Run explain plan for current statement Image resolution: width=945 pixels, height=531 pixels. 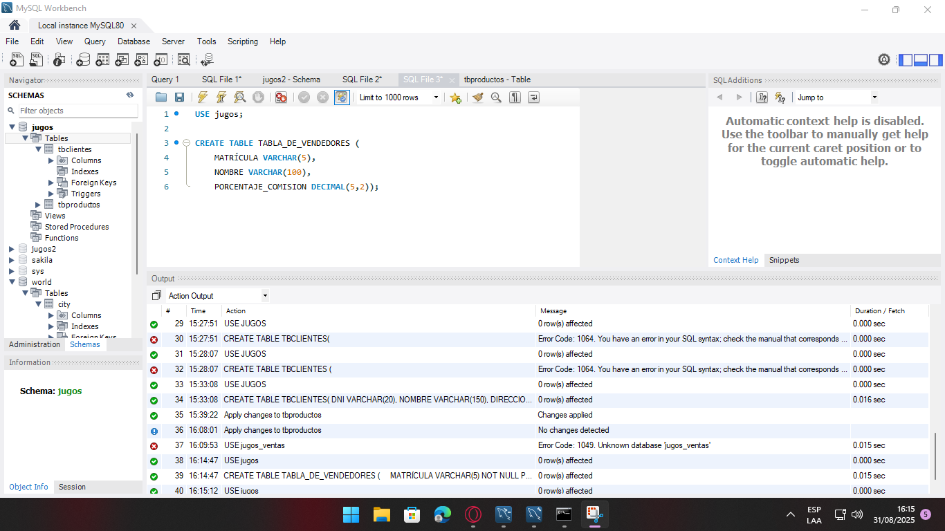pos(239,97)
